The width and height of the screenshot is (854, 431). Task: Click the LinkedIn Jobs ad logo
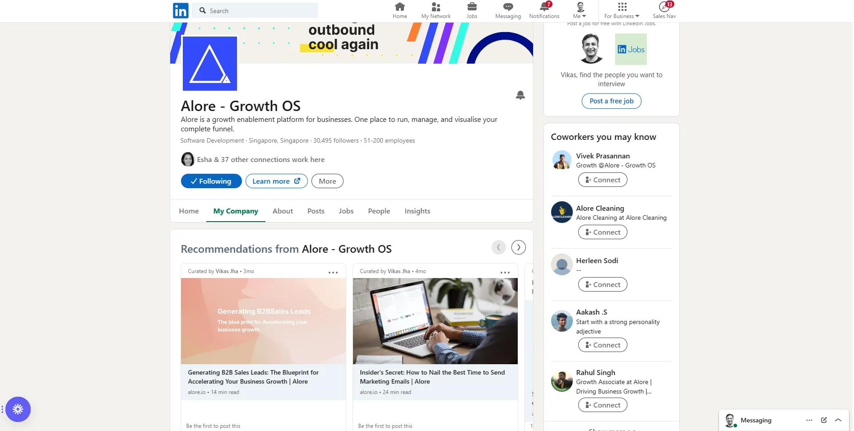tap(631, 49)
